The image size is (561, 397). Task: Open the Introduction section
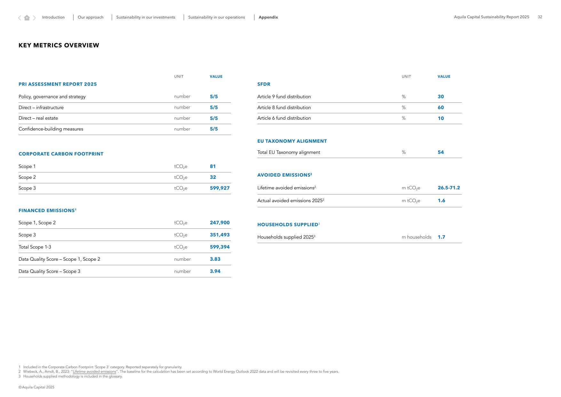53,17
